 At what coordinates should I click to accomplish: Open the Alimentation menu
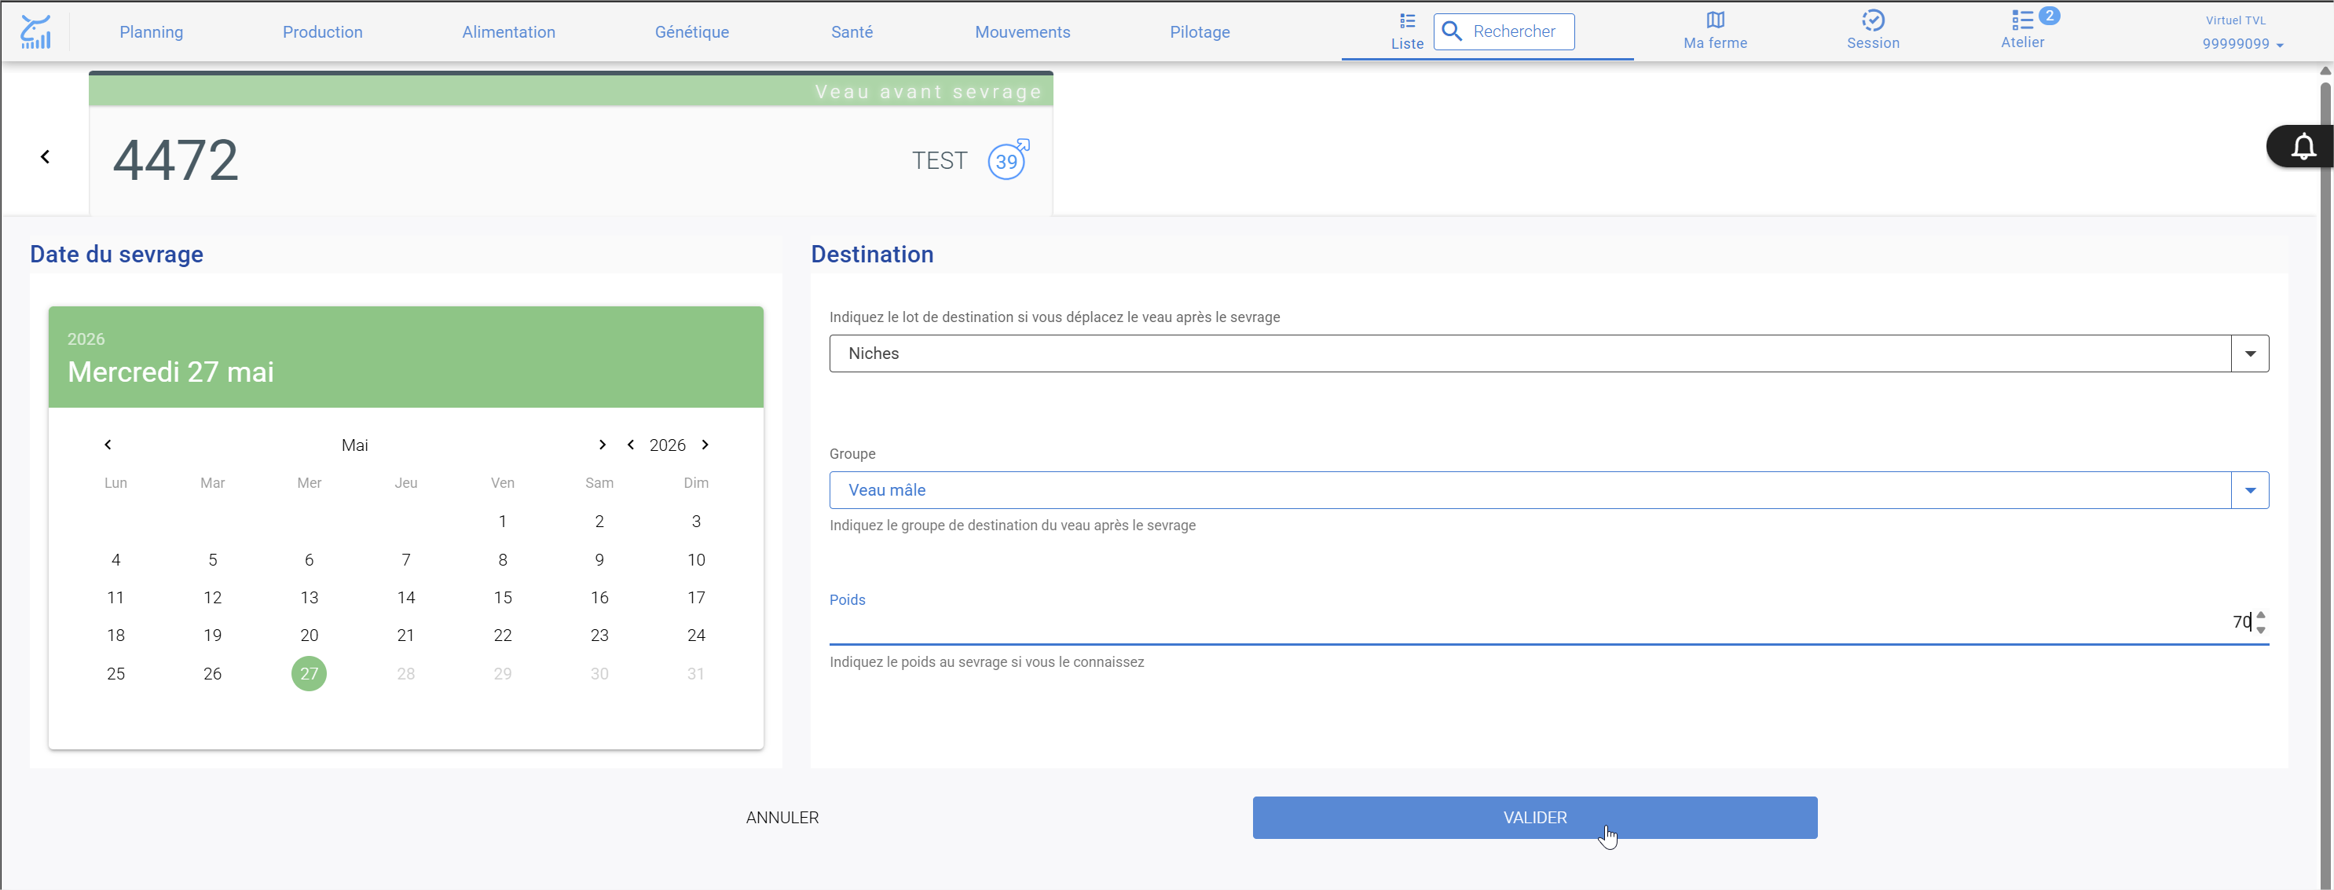(508, 31)
